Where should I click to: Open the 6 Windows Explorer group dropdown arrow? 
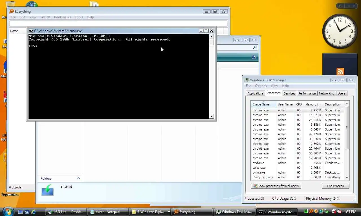click(x=169, y=212)
